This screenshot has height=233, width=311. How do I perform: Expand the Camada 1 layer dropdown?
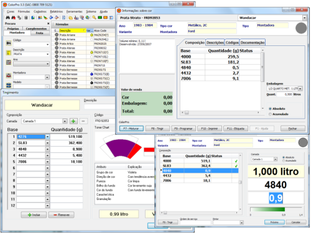pos(65,121)
